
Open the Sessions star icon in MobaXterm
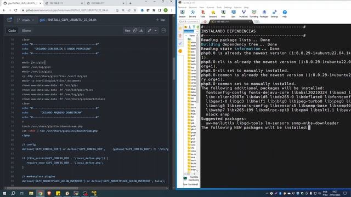[x=213, y=14]
